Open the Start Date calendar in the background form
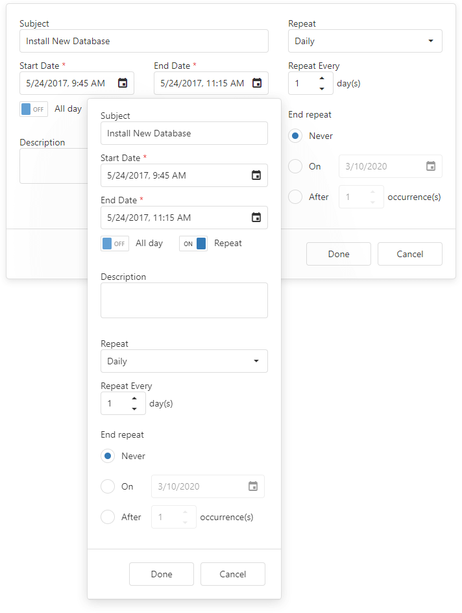The height and width of the screenshot is (613, 462). pyautogui.click(x=122, y=83)
